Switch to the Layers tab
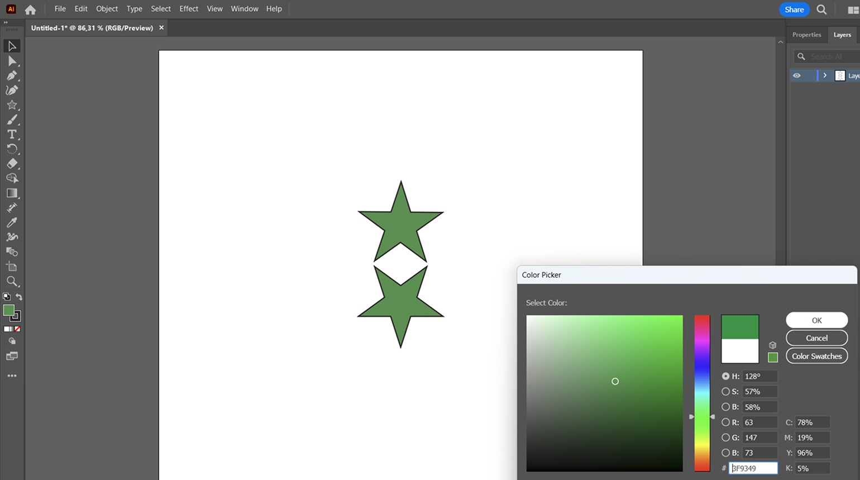Viewport: 860px width, 480px height. [842, 35]
